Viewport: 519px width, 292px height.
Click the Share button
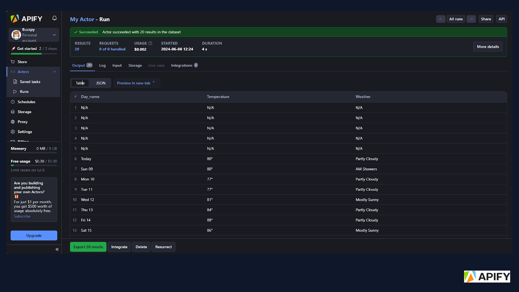486,19
